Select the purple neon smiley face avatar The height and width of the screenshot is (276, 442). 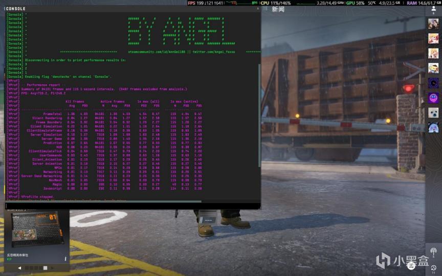pyautogui.click(x=433, y=98)
